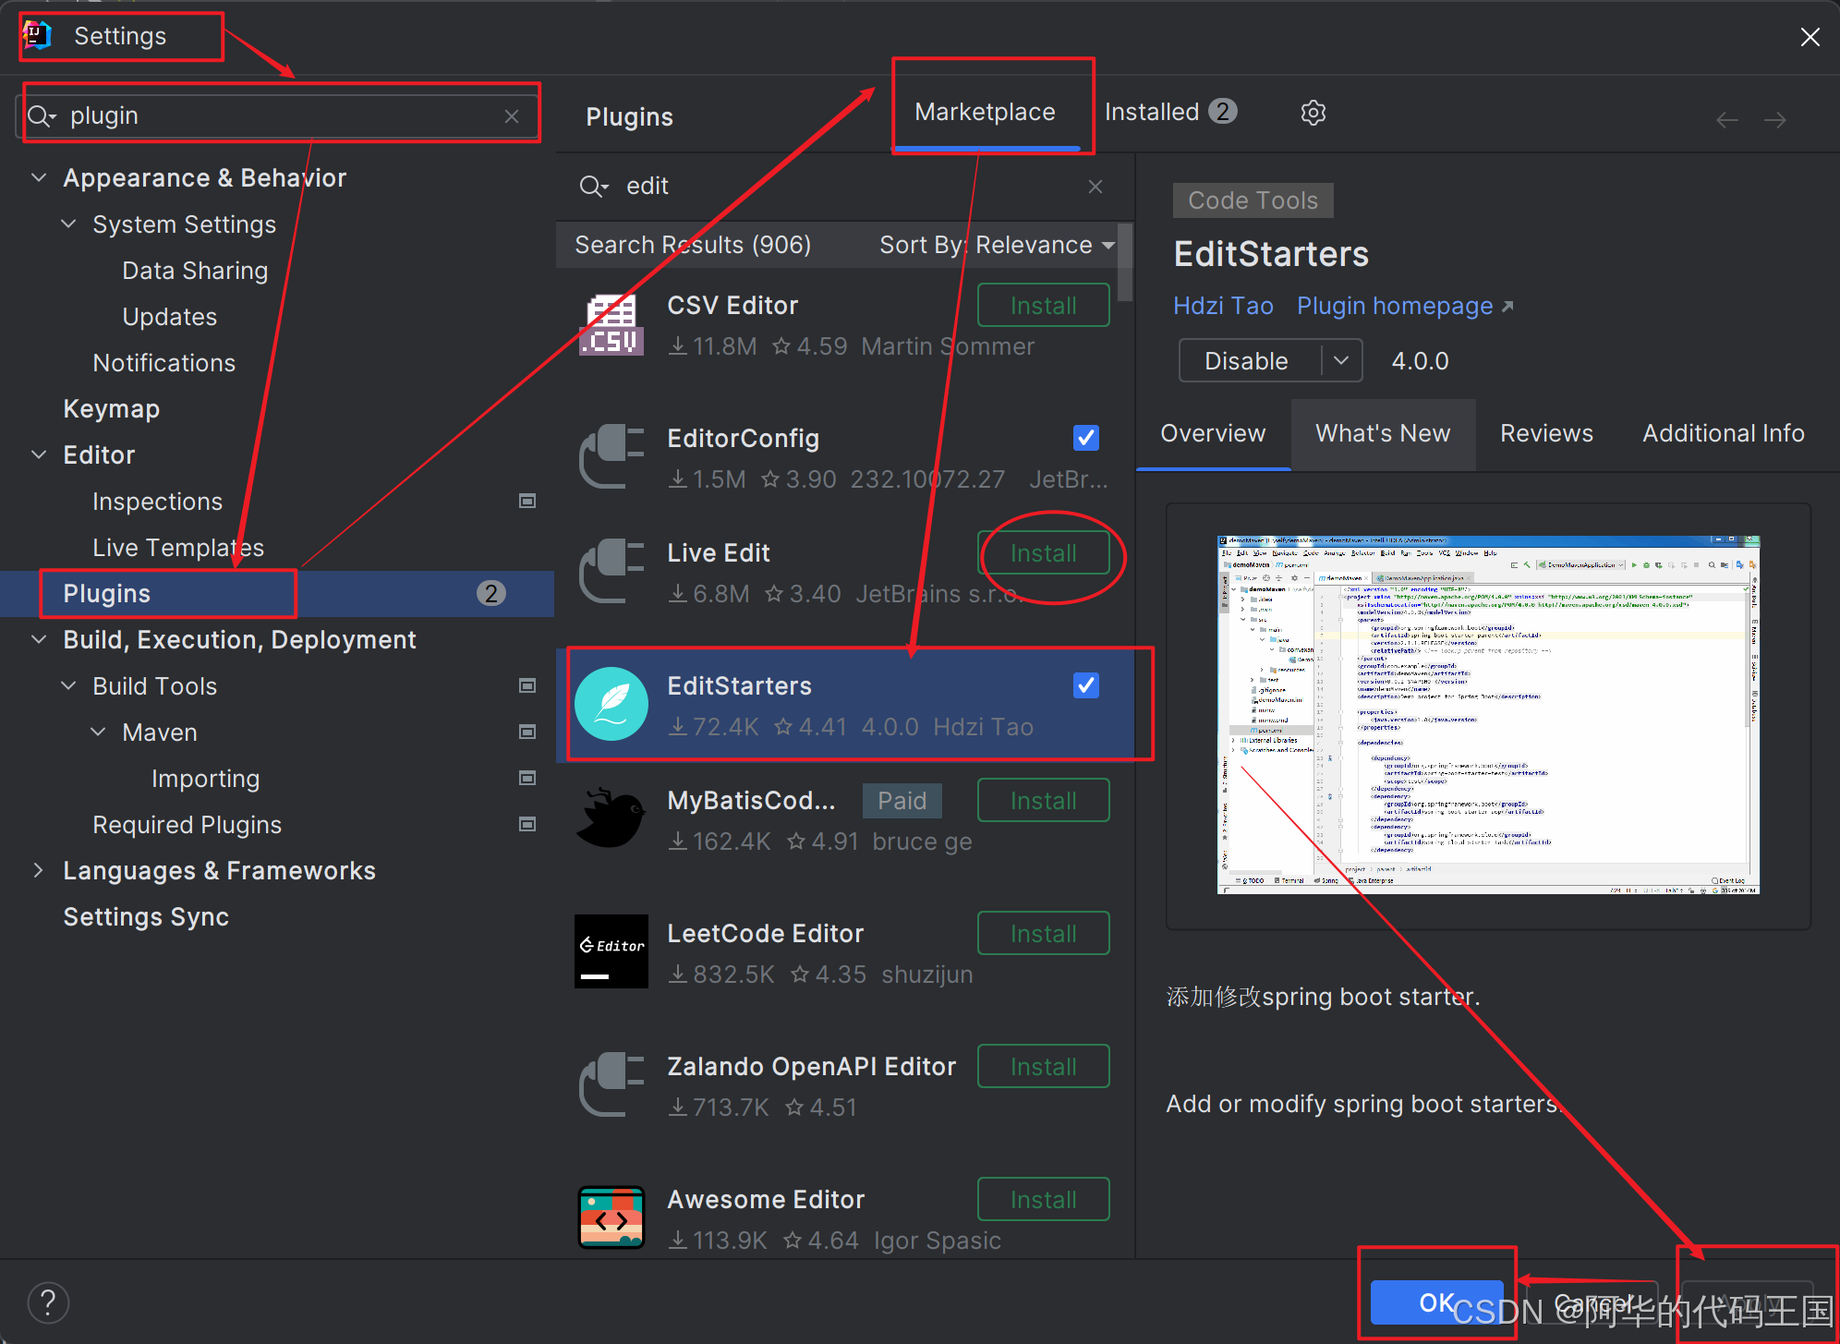Switch to the Installed tab

pyautogui.click(x=1170, y=112)
